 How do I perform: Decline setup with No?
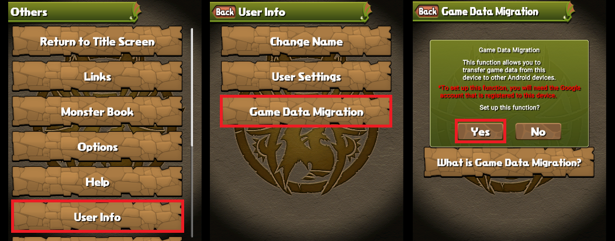[x=538, y=132]
